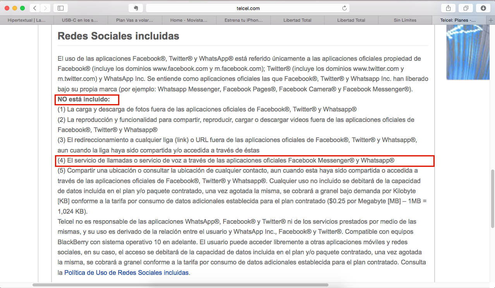495x288 pixels.
Task: Click the green full-screen window button
Action: click(22, 8)
